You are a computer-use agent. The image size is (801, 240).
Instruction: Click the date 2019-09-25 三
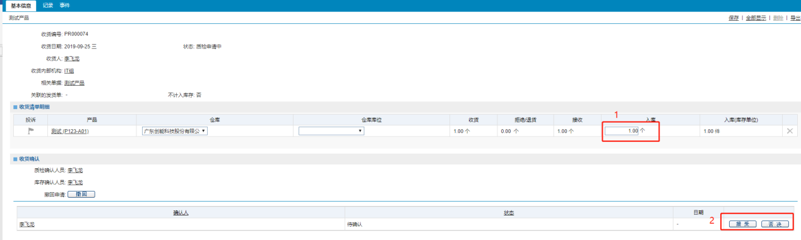[80, 47]
